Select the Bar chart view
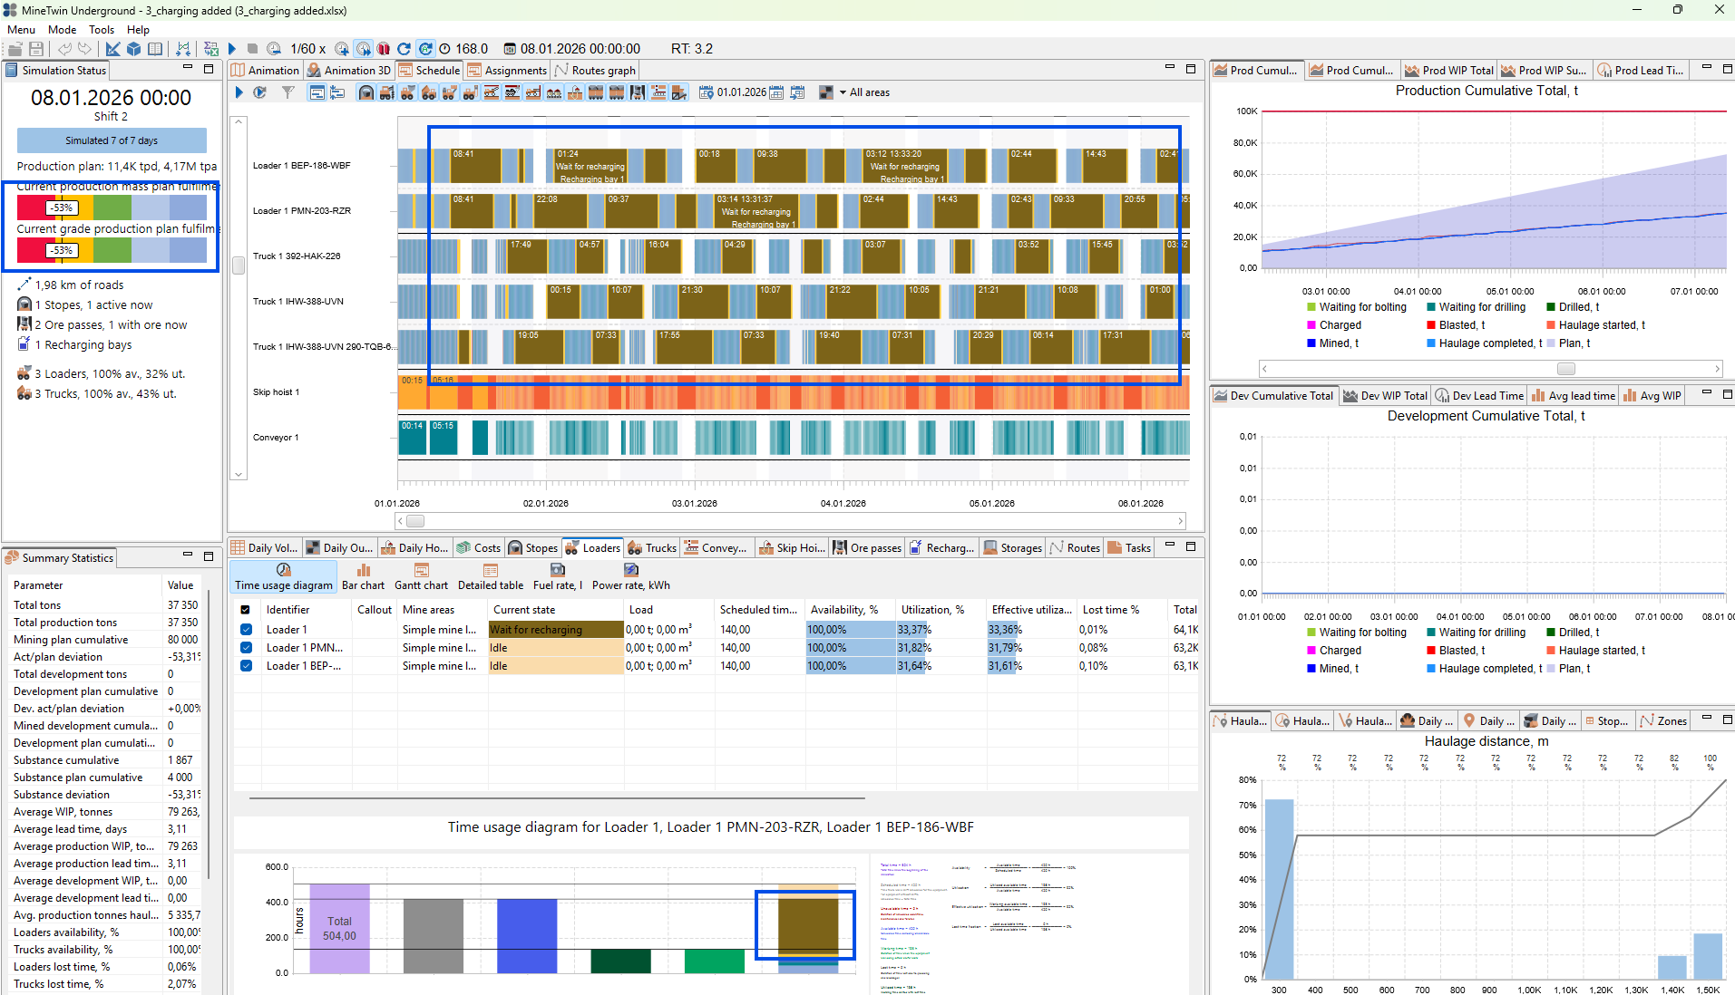Viewport: 1735px width, 995px height. tap(363, 577)
